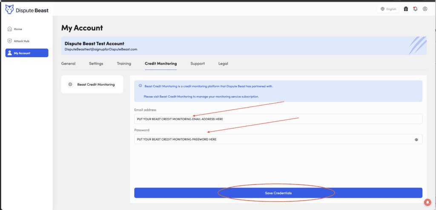Click the blue info circle icon
The image size is (436, 210).
[x=140, y=86]
